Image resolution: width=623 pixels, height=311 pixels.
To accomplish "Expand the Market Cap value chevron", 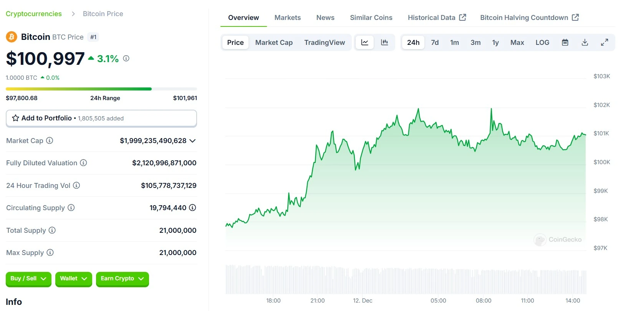I will pyautogui.click(x=193, y=141).
